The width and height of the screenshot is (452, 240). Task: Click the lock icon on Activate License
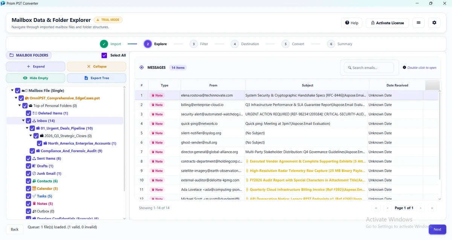pos(373,23)
